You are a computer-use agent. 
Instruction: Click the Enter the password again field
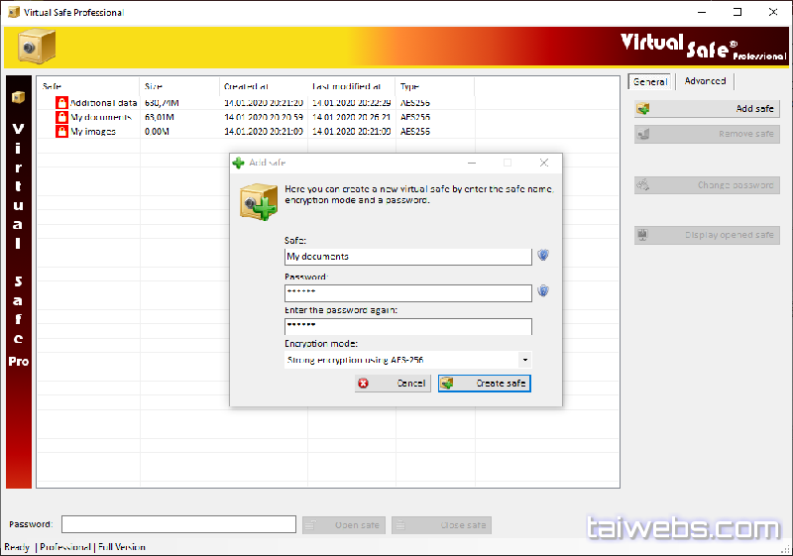click(x=407, y=326)
